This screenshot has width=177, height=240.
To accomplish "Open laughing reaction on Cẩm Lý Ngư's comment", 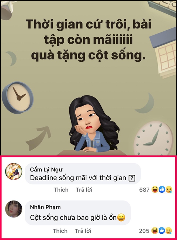I will [x=155, y=190].
